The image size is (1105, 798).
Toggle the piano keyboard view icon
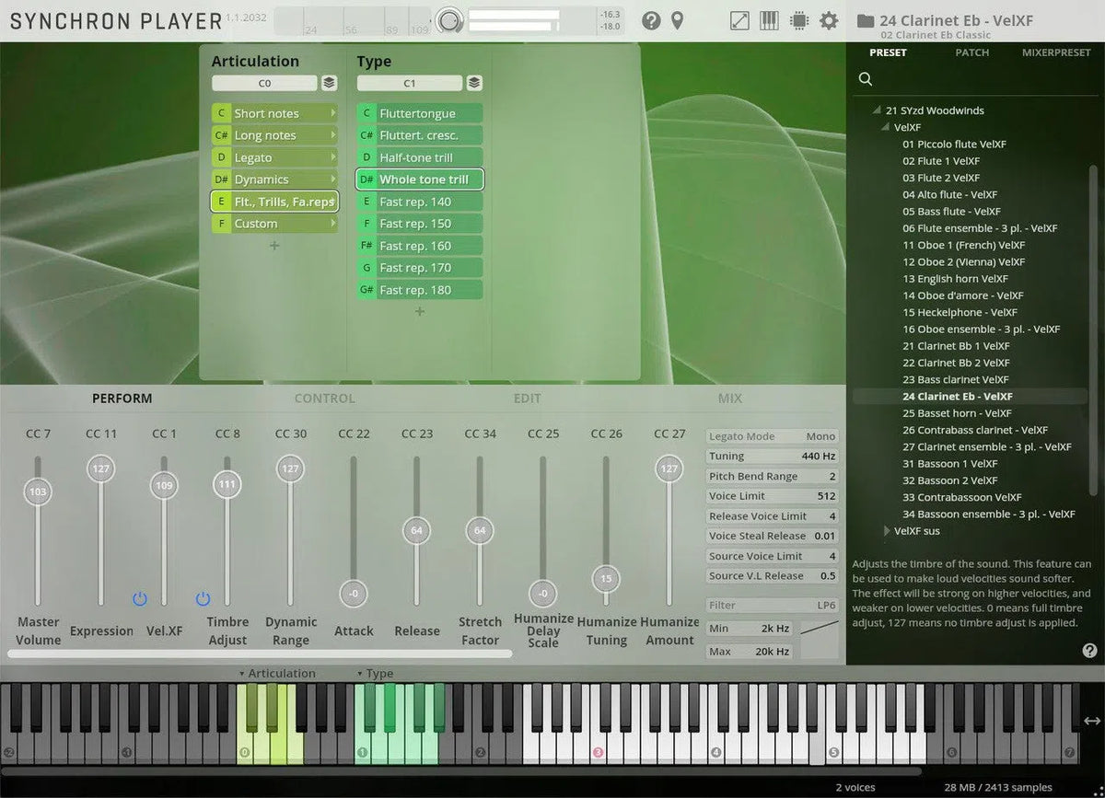(x=769, y=20)
